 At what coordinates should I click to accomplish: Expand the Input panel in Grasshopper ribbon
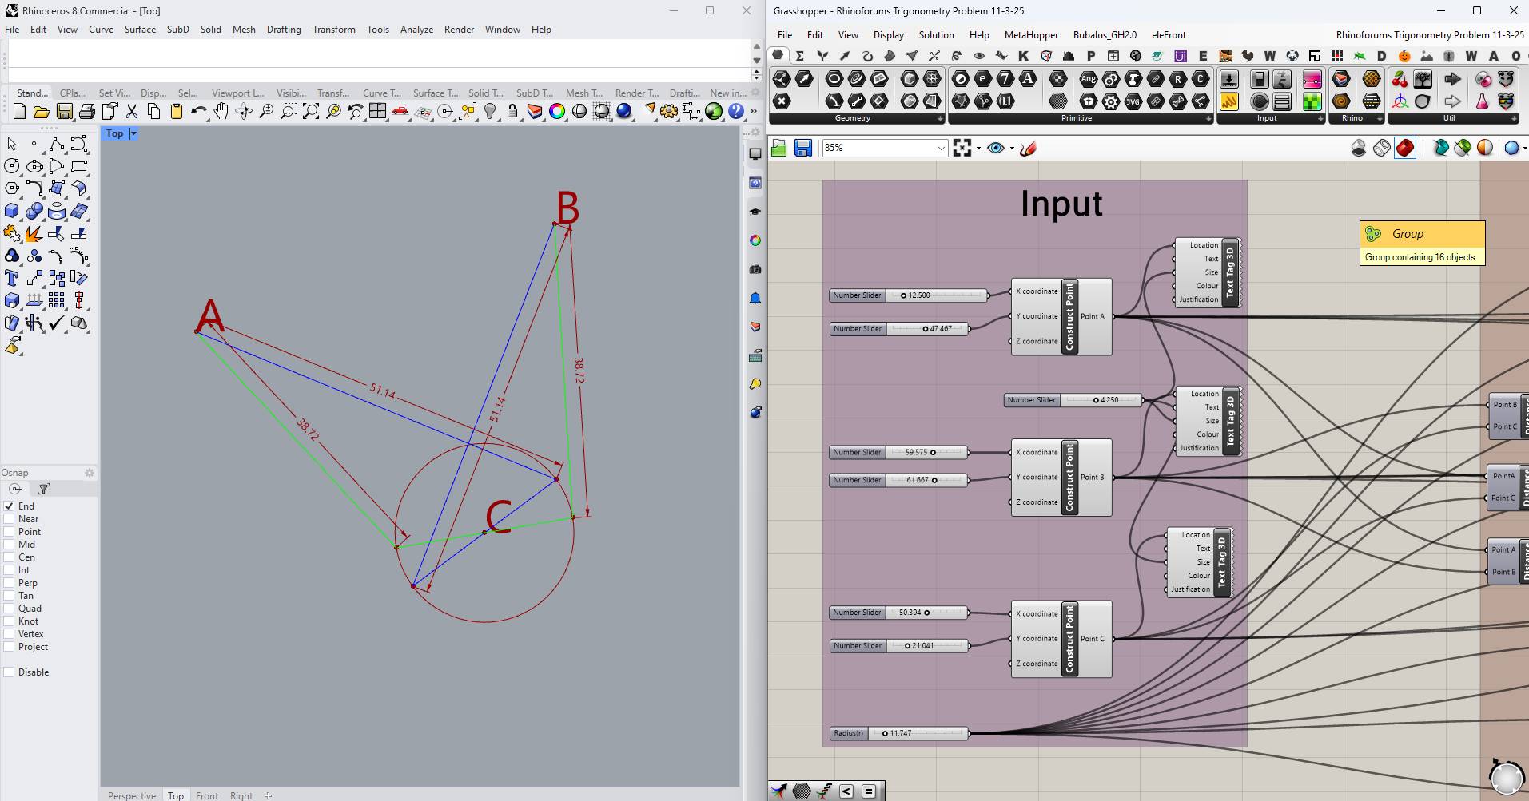coord(1320,118)
